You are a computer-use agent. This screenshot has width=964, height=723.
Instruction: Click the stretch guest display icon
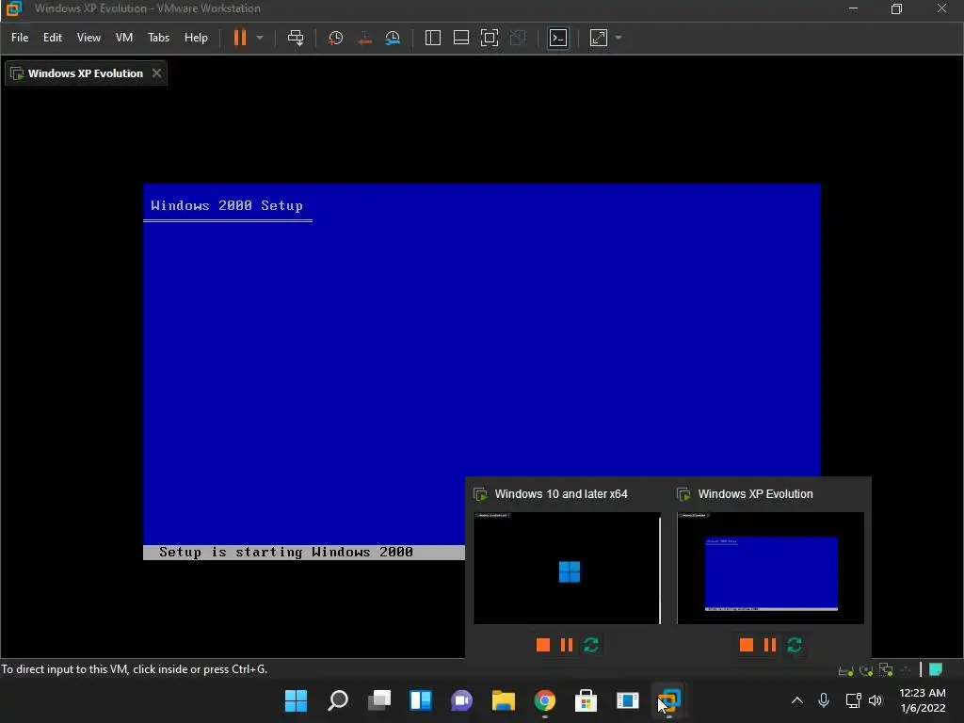click(598, 38)
